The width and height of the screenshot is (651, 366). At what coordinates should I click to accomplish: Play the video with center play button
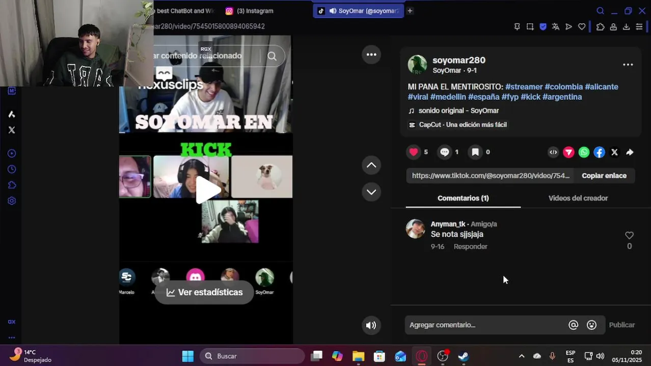pos(208,190)
